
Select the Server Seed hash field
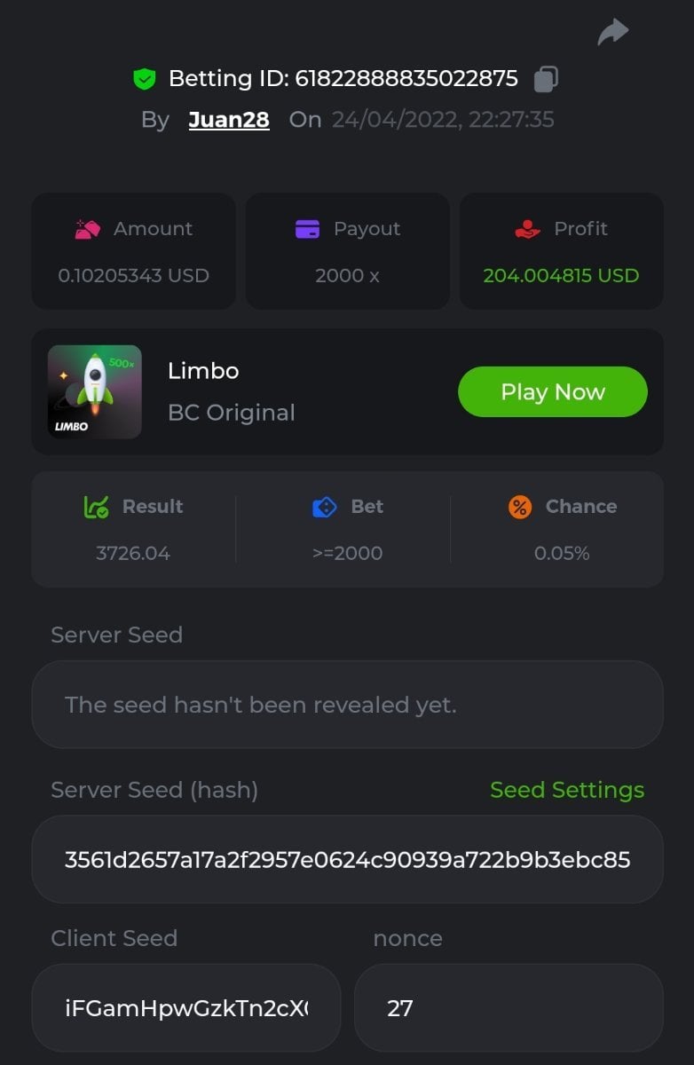pos(347,859)
